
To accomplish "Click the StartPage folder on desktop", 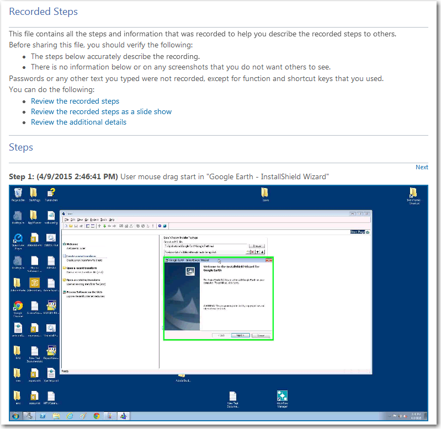I will 34,193.
